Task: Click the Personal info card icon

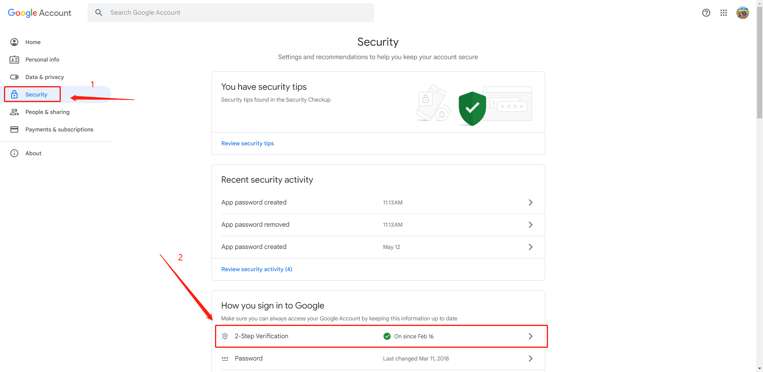Action: click(x=14, y=60)
